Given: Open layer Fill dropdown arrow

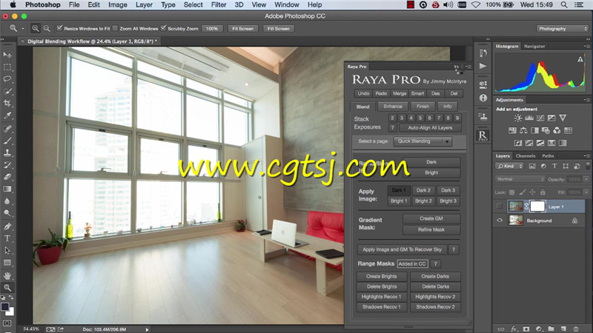Looking at the screenshot, I should point(586,192).
